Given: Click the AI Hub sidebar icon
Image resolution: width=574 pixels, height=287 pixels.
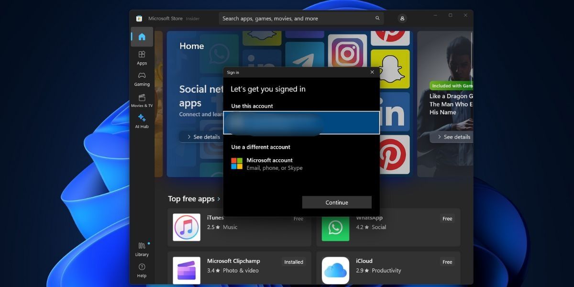Looking at the screenshot, I should click(x=142, y=121).
